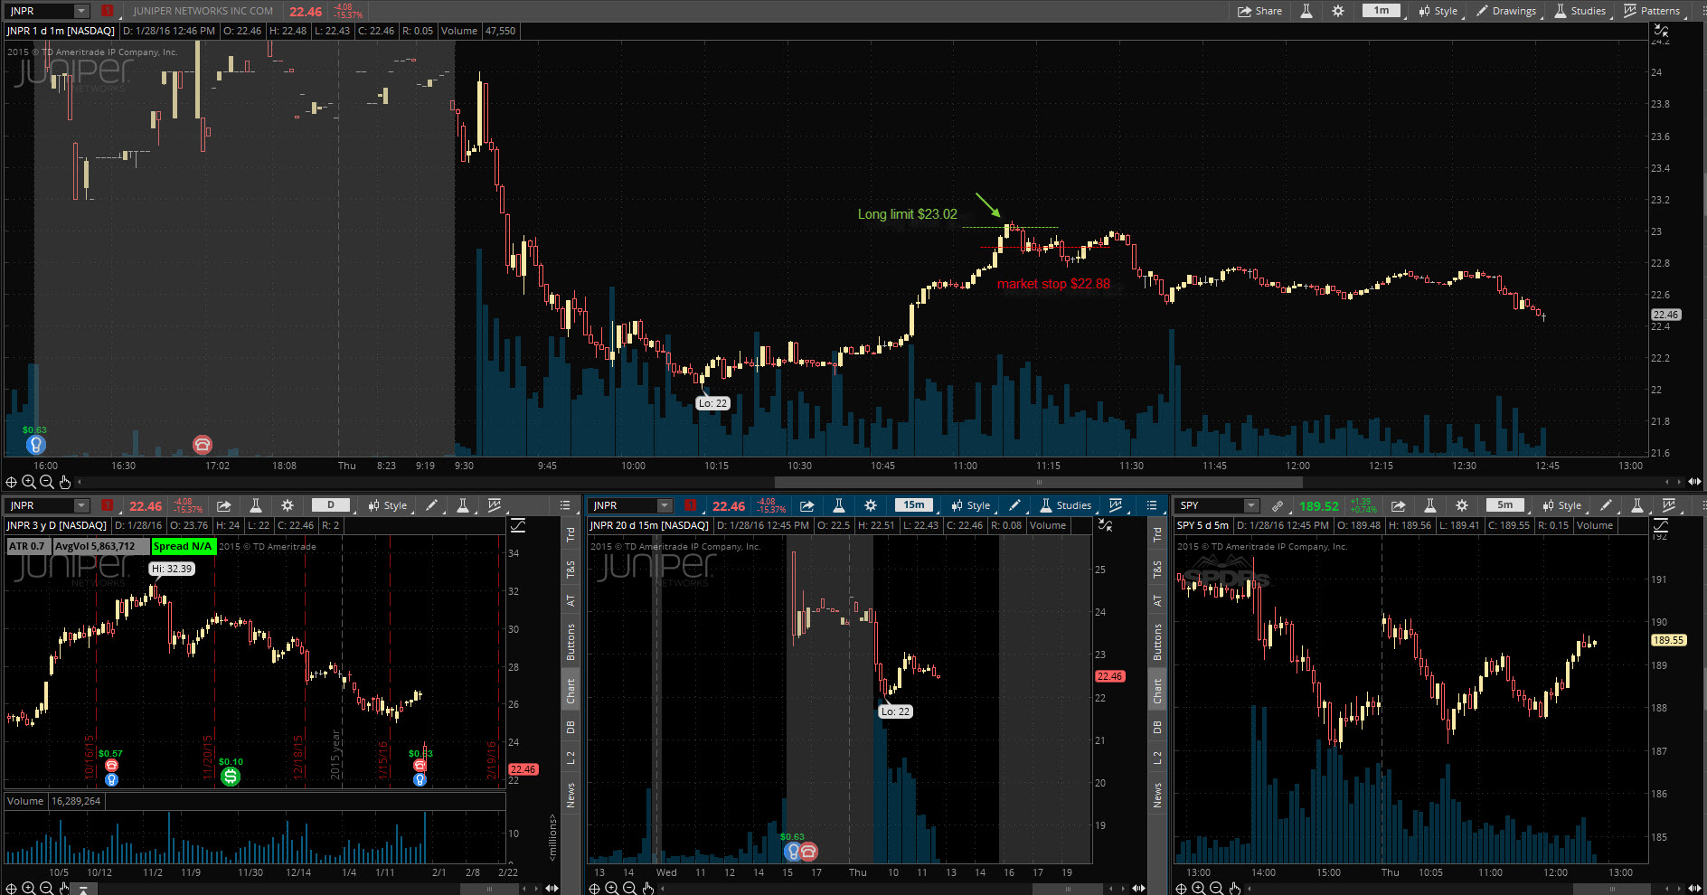Expand symbol dropdown in daily JNPR chart
The height and width of the screenshot is (895, 1707).
coord(81,505)
